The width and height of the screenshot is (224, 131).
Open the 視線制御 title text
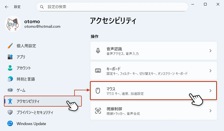(x=114, y=109)
